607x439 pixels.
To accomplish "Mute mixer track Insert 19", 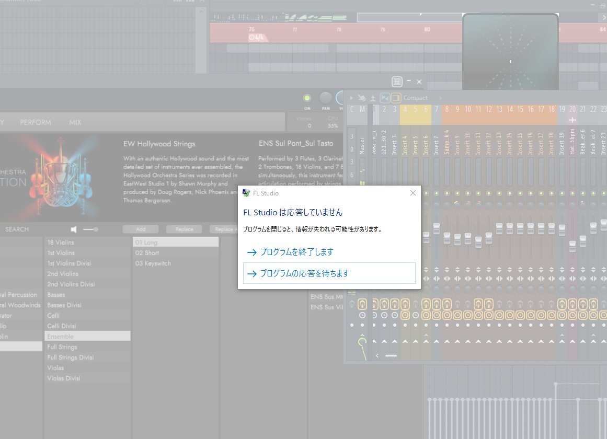I will [x=562, y=193].
